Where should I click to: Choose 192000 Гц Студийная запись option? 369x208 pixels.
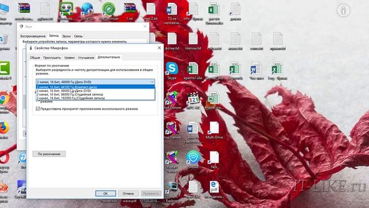pos(95,98)
